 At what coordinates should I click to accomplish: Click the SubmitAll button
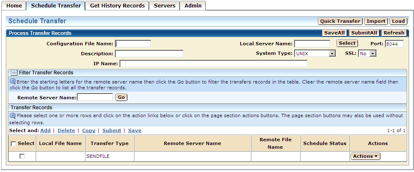click(x=364, y=33)
